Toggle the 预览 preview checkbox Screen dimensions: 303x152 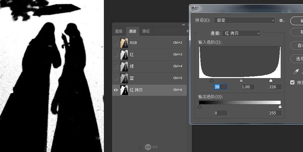pyautogui.click(x=292, y=83)
